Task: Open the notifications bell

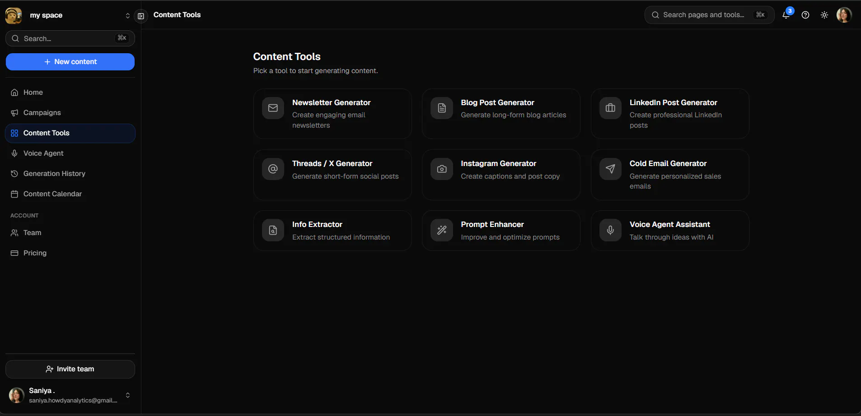Action: coord(786,15)
